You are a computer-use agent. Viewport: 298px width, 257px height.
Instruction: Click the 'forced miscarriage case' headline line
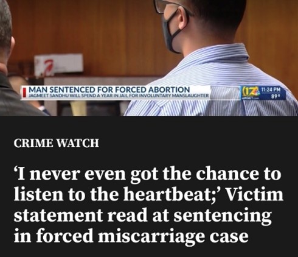click(131, 235)
